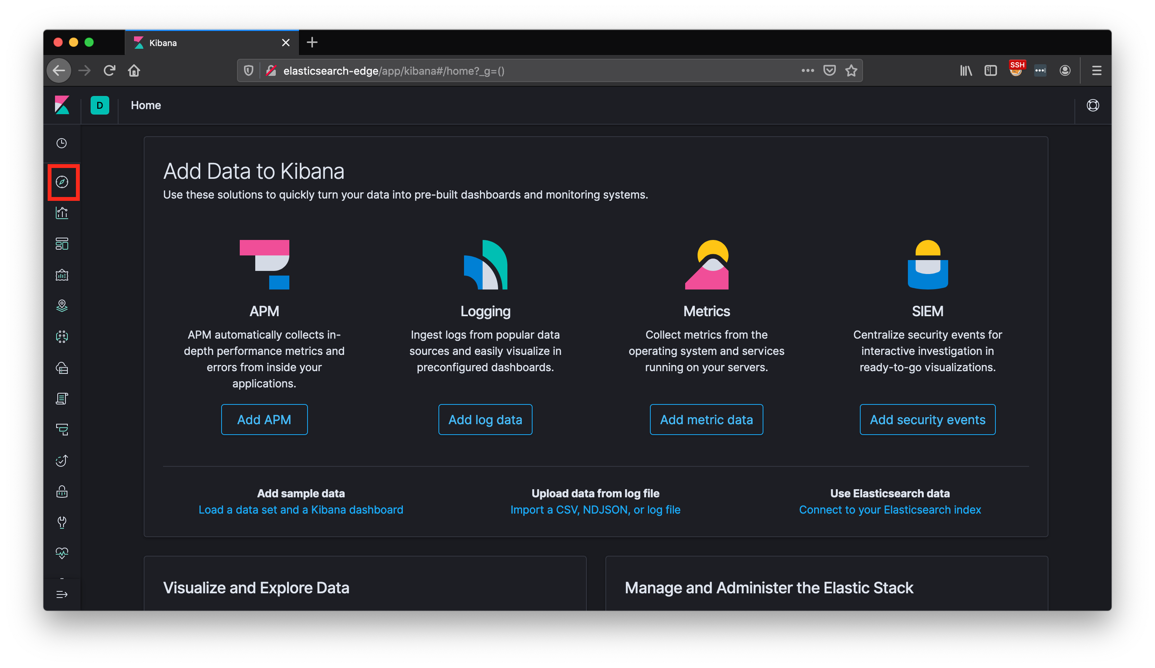Open Dashboard in the side navigation
1155x668 pixels.
[x=62, y=243]
